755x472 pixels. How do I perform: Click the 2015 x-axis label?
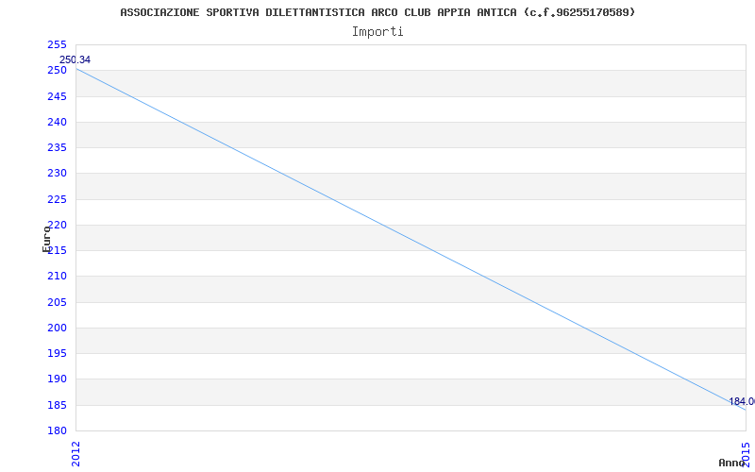[x=746, y=453]
